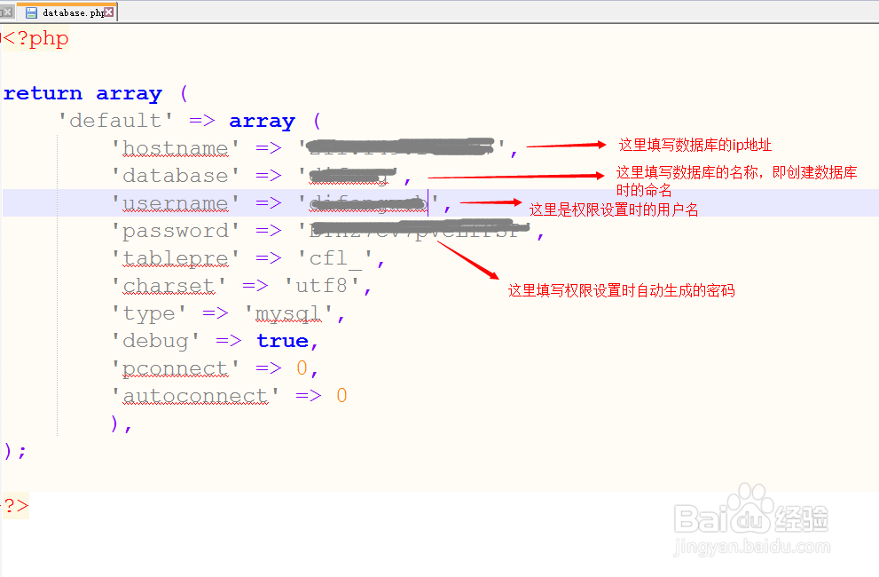Click the 0 value after autoconnect
Viewport: 879px width, 577px height.
click(341, 396)
